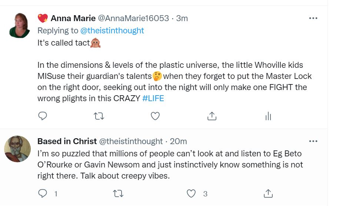Reply to Anna Marie's tweet
Screen dimensions: 342x206
tap(43, 116)
